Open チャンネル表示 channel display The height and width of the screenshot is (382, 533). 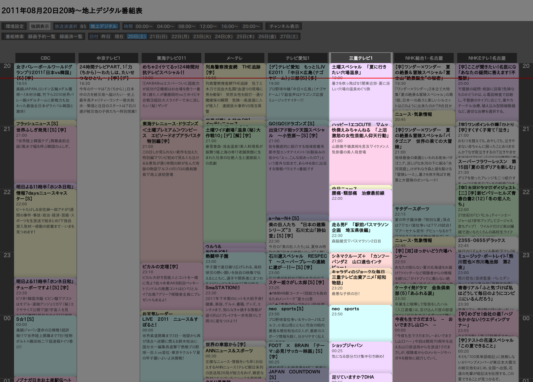click(284, 26)
